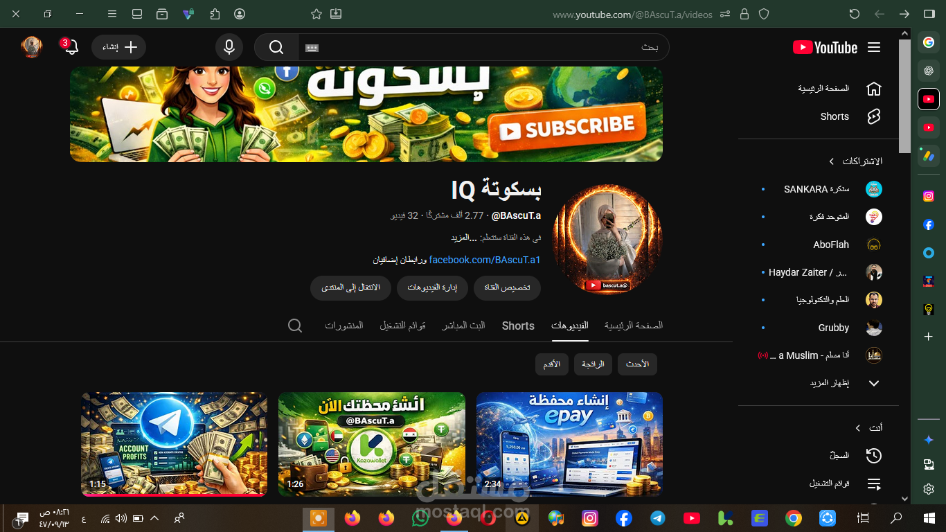Open the facebook.com/BAscuT.a1 link
946x532 pixels.
[x=485, y=260]
